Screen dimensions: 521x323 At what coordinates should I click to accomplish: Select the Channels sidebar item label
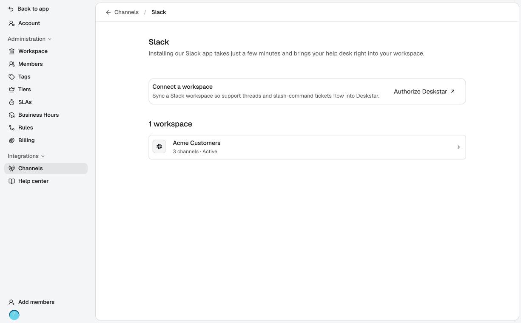30,169
